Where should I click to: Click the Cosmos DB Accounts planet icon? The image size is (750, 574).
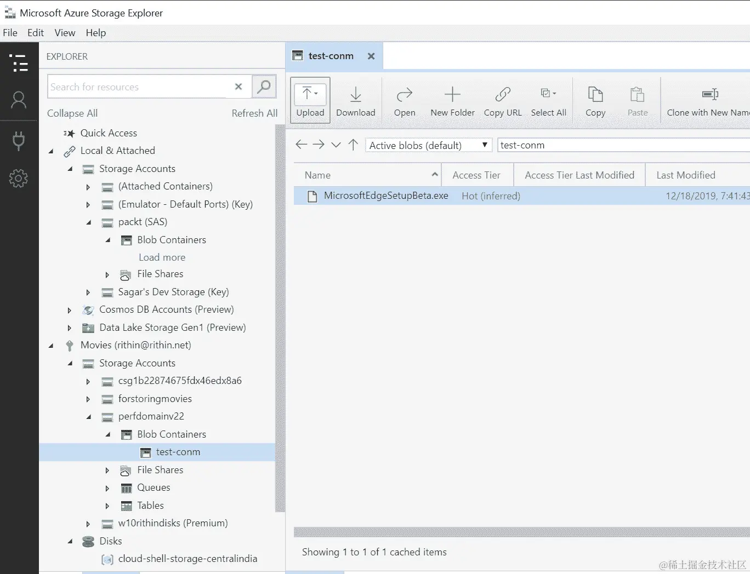[x=88, y=310]
